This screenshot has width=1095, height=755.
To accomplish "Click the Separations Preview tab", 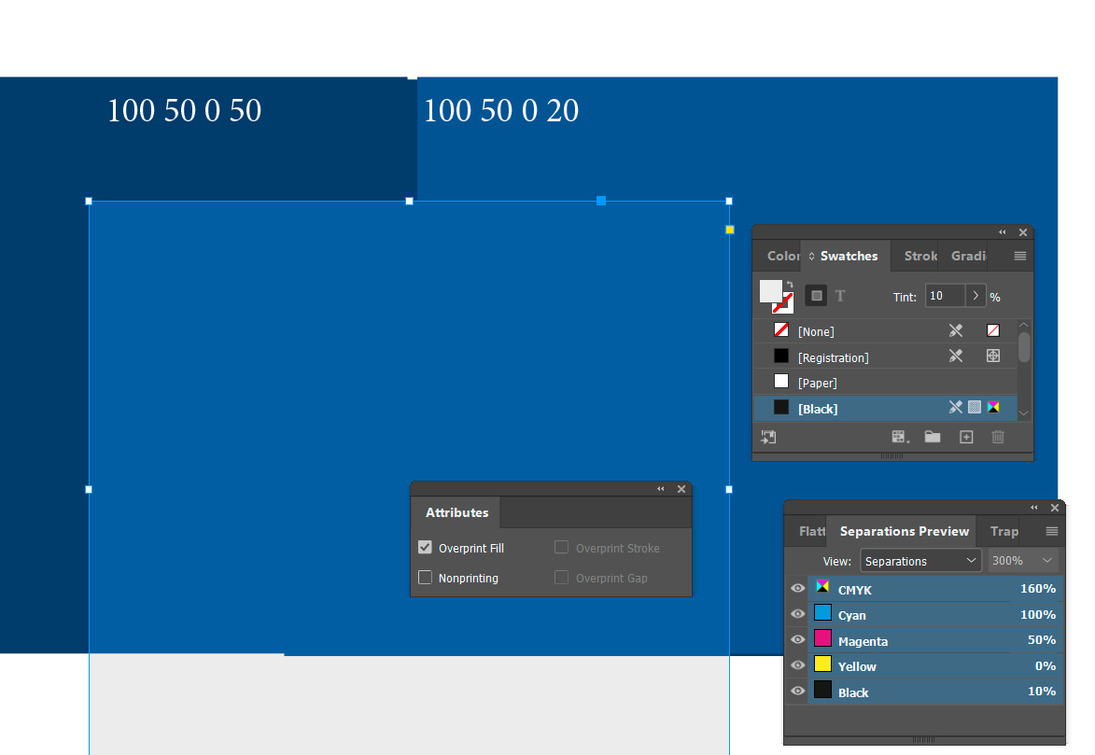I will click(904, 532).
